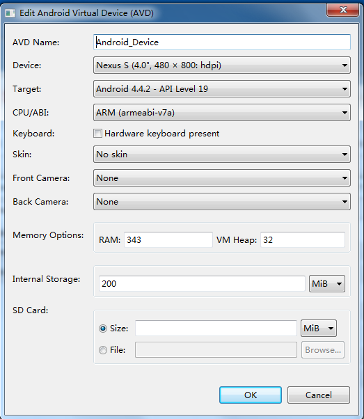Click the SD Card Size input field
This screenshot has height=419, width=364.
(216, 328)
